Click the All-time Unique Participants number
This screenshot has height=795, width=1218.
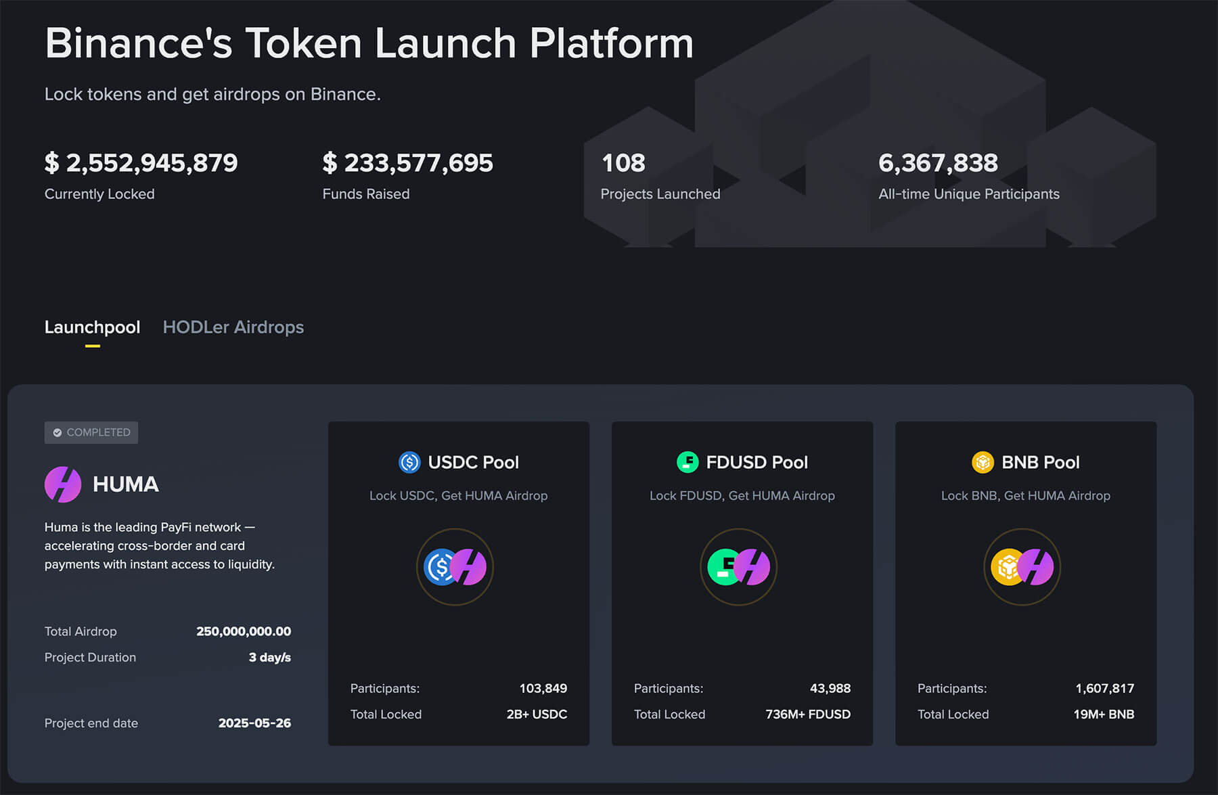938,163
